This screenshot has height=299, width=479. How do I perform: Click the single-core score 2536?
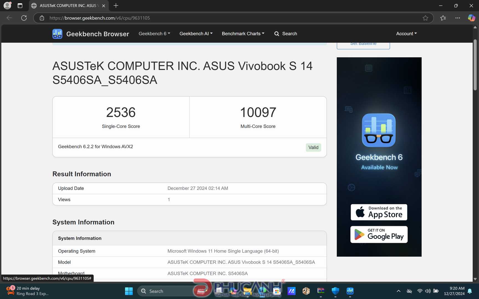point(121,112)
